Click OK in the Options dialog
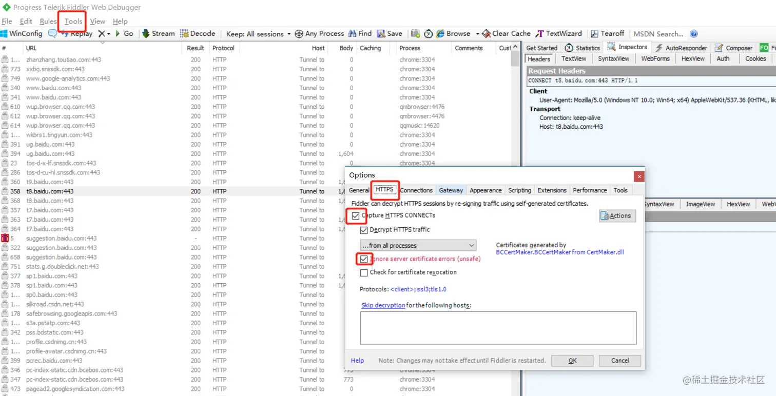This screenshot has height=396, width=776. [x=572, y=361]
